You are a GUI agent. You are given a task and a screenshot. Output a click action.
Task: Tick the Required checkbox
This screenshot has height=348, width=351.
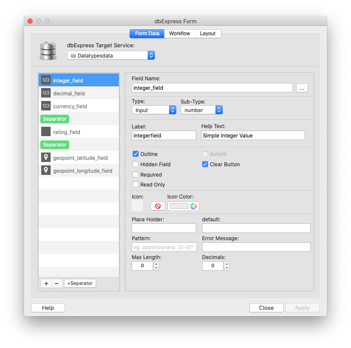point(136,175)
